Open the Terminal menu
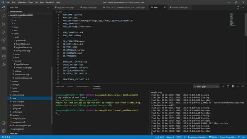This screenshot has width=247, height=139. pos(50,2)
